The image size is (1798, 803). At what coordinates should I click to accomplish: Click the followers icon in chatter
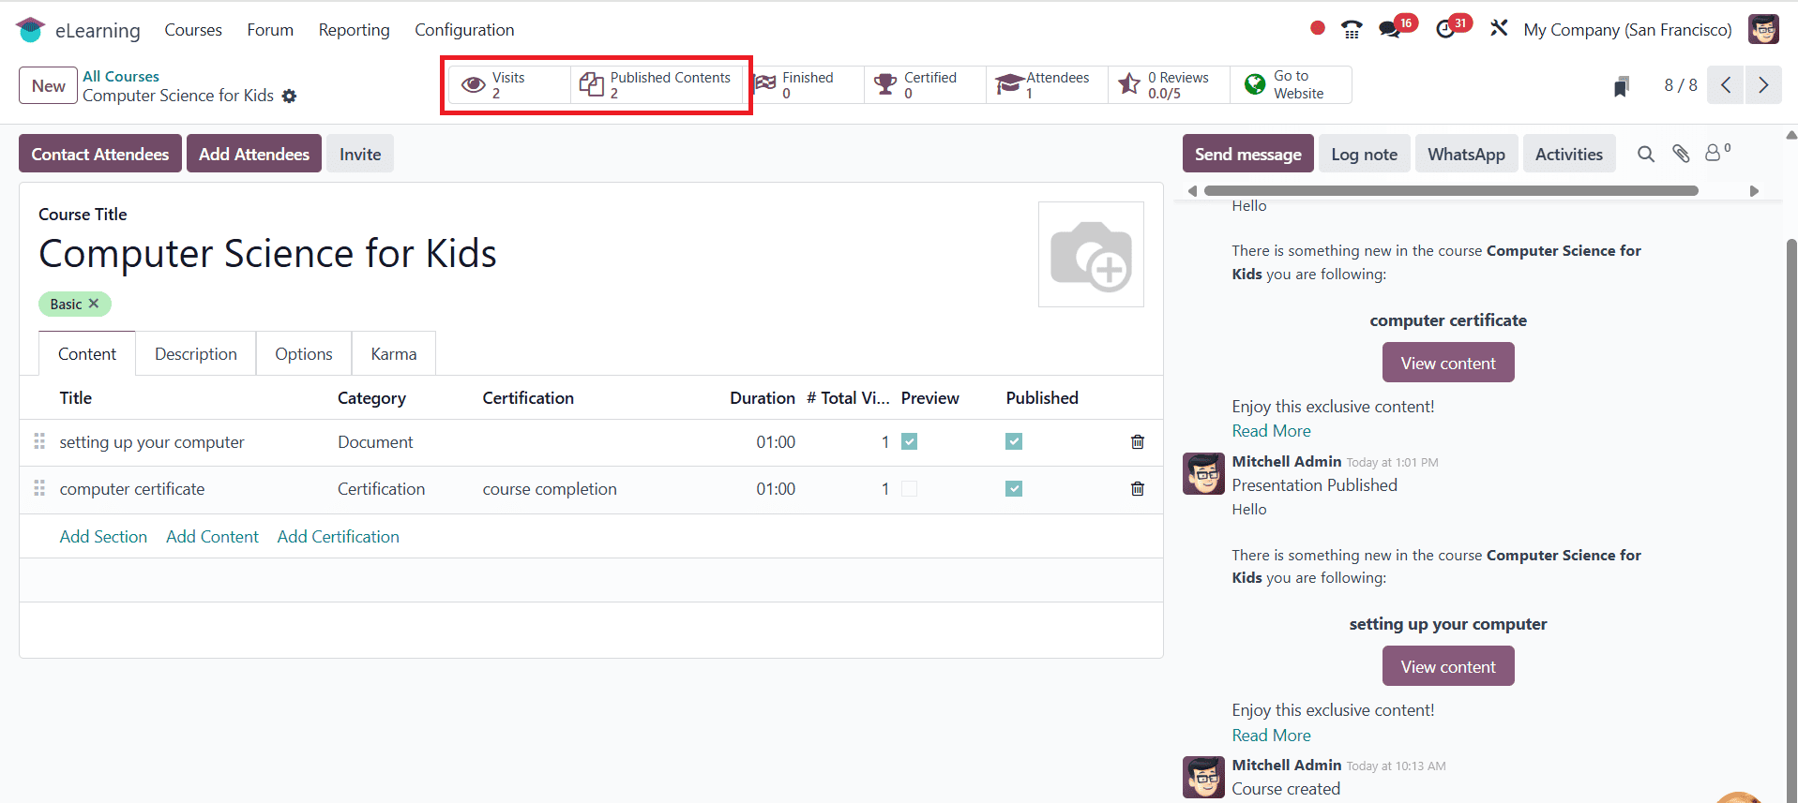1716,152
